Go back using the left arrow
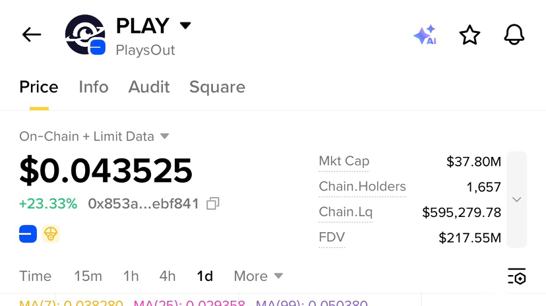546x306 pixels. 32,35
